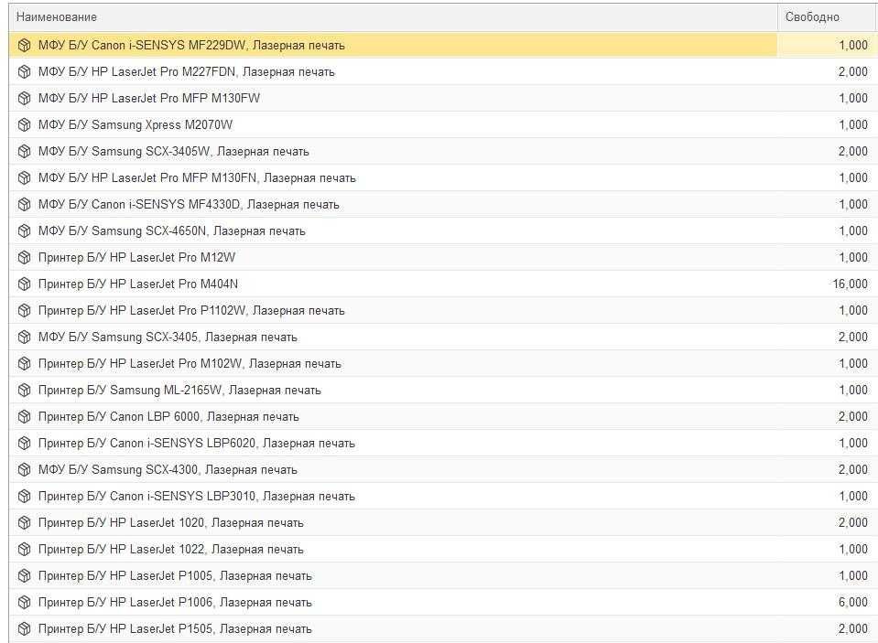Select row 'МФУ Б/У Canon i-SENSYS MF4330D'

click(443, 204)
